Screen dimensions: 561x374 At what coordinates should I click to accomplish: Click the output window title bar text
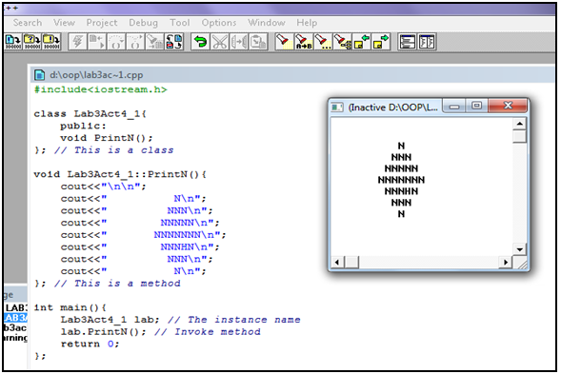click(x=392, y=107)
